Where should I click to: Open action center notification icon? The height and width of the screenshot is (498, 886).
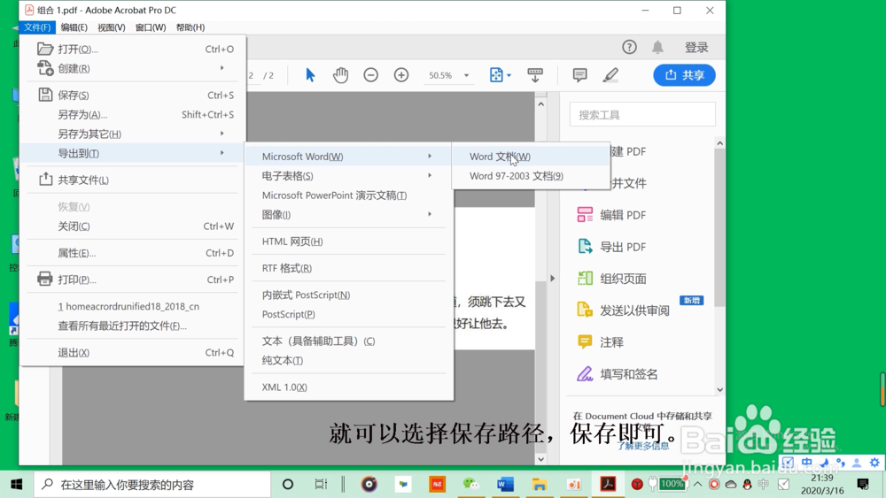(863, 485)
